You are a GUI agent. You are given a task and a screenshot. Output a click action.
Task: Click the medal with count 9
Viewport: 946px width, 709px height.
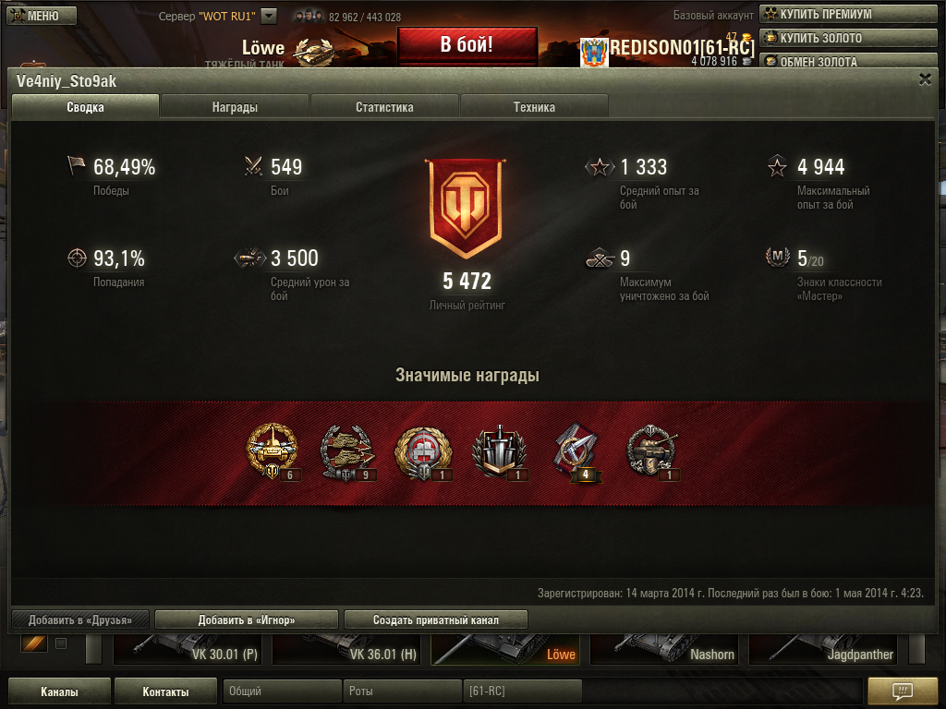click(348, 451)
